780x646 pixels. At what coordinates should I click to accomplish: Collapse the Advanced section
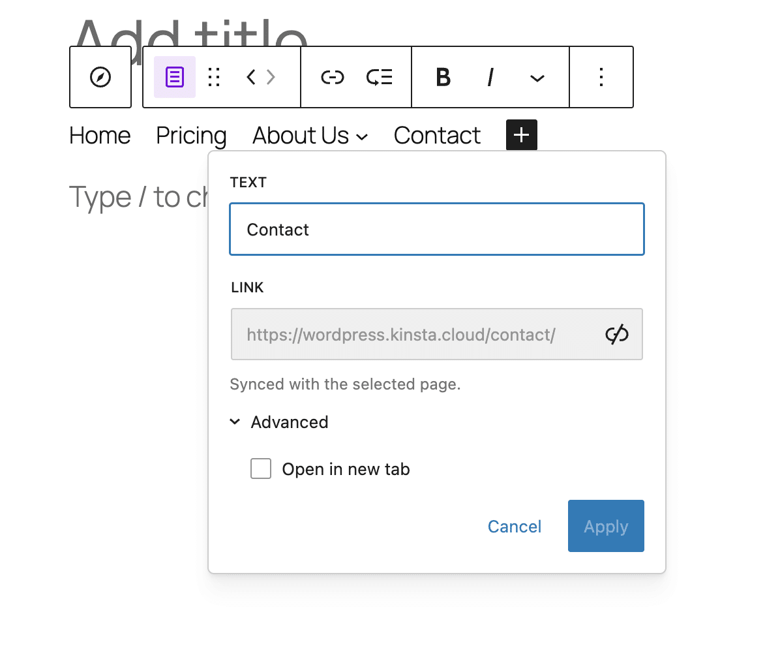[235, 422]
